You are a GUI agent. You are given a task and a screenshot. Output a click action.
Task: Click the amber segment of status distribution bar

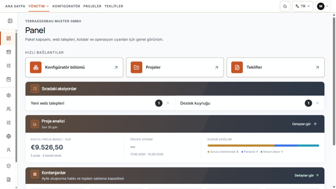241,145
